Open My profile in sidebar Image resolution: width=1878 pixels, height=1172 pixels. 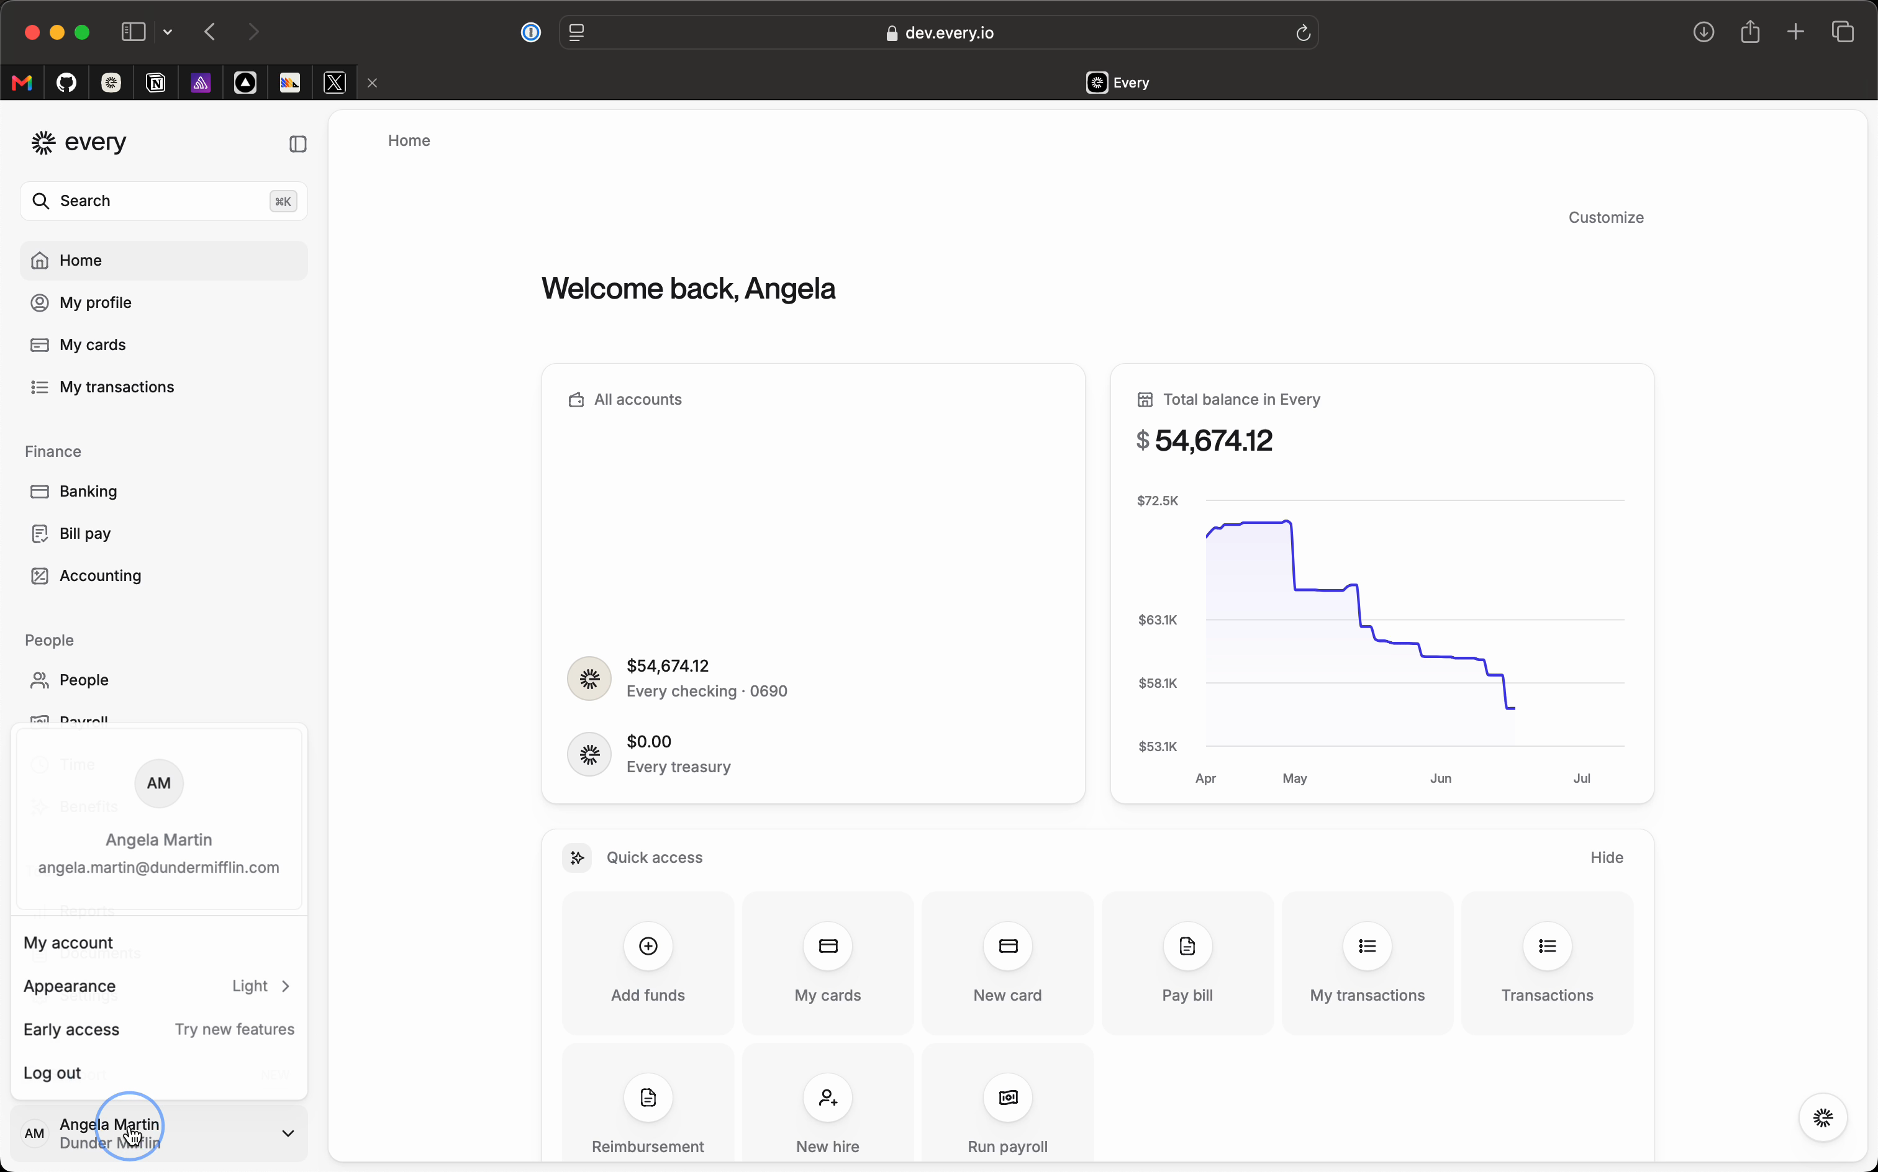click(163, 302)
